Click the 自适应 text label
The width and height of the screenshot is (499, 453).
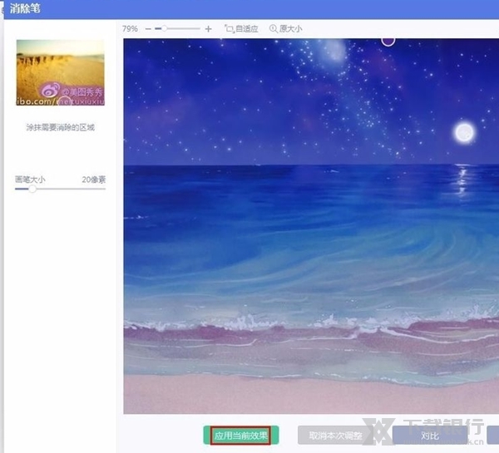coord(247,29)
